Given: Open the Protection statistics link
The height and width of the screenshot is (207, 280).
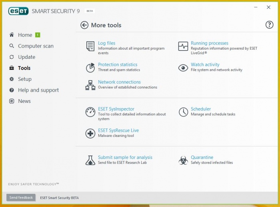Looking at the screenshot, I should [118, 64].
